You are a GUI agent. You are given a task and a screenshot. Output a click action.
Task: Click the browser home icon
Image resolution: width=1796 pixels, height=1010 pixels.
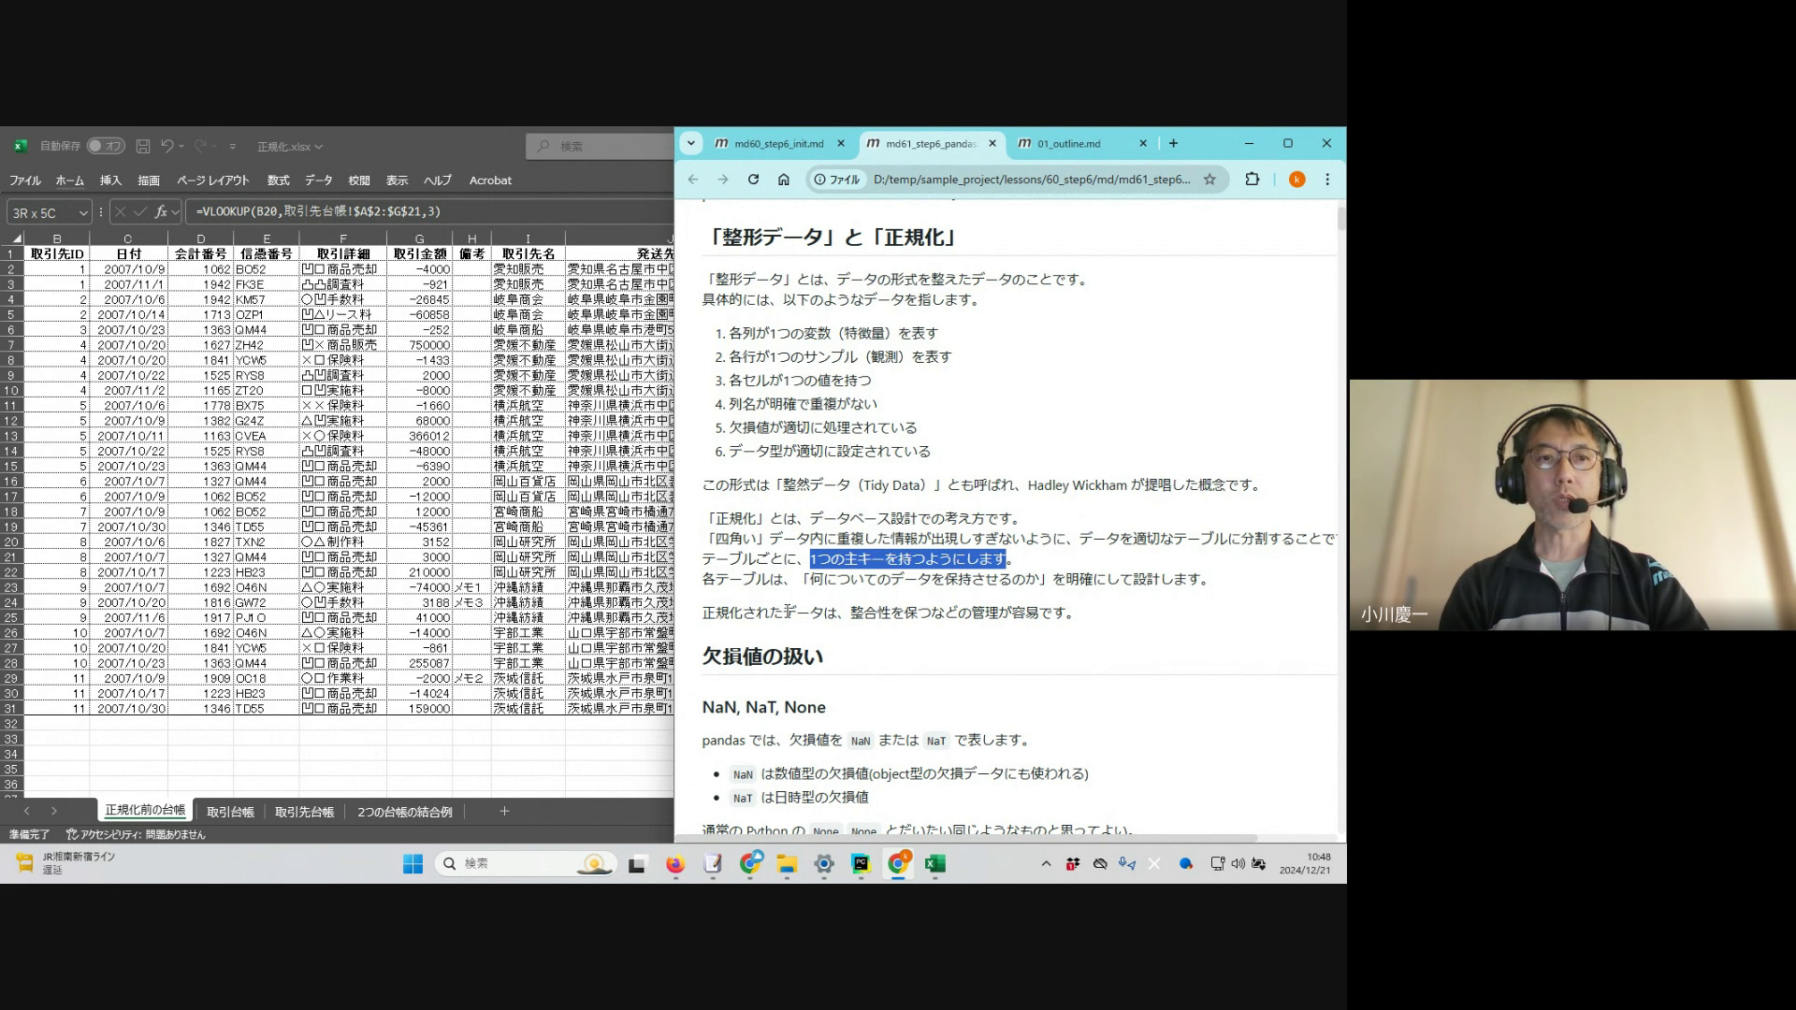click(784, 180)
